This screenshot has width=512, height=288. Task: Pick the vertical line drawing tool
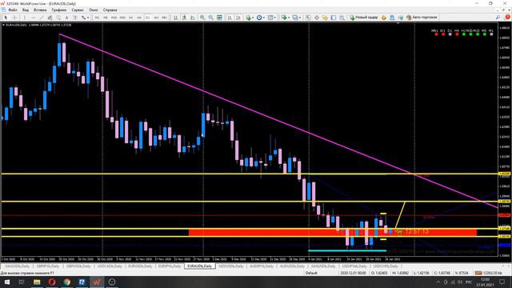pyautogui.click(x=25, y=18)
